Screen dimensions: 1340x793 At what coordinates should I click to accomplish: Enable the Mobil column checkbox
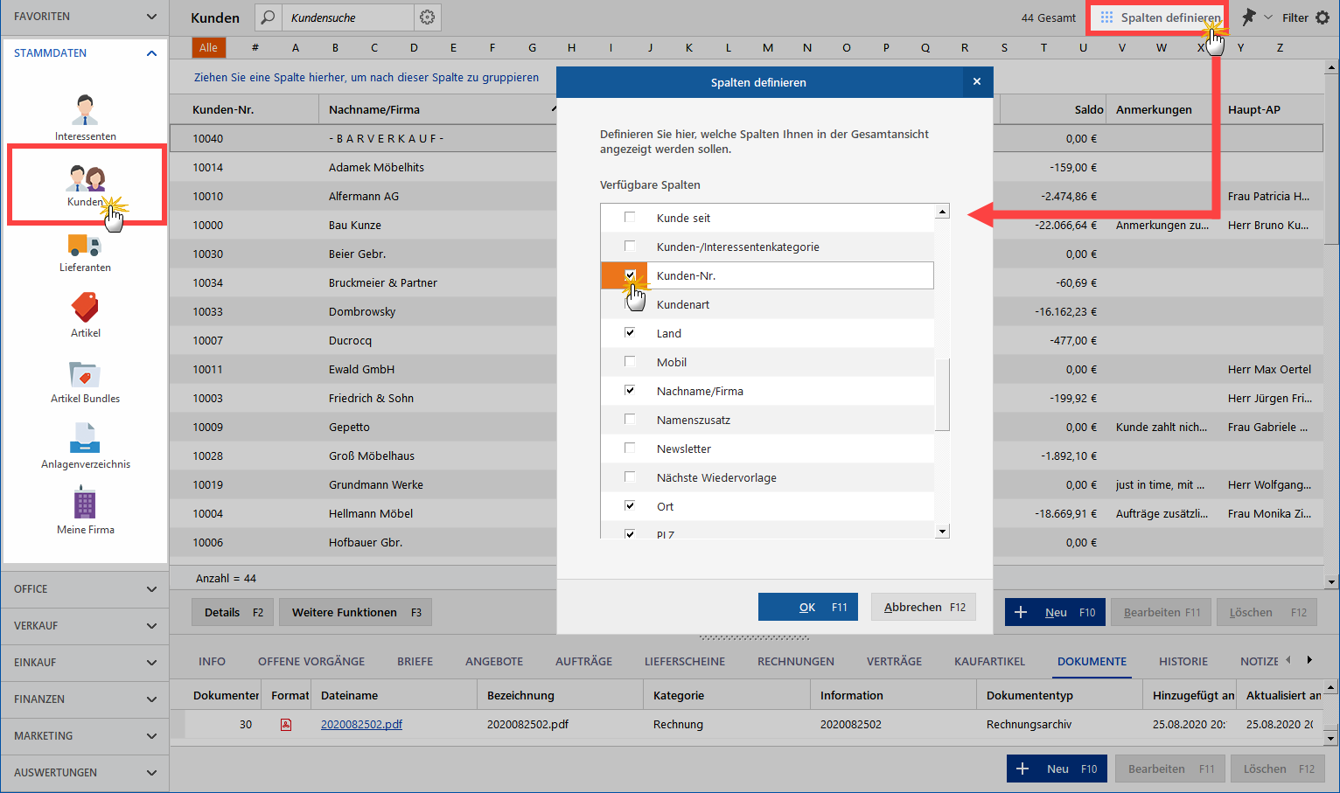[630, 361]
